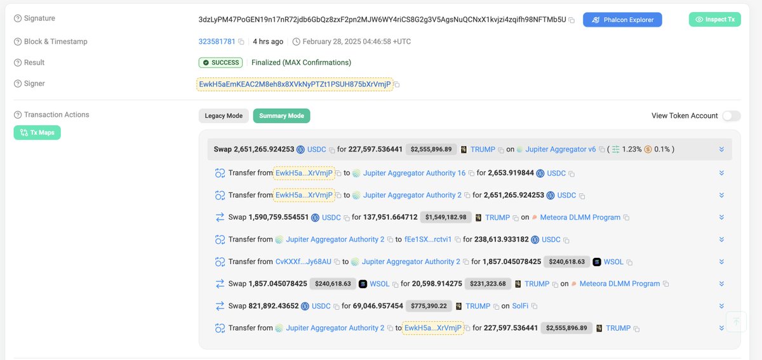This screenshot has width=762, height=360.
Task: Click the SUCCESS result badge
Action: tap(220, 62)
